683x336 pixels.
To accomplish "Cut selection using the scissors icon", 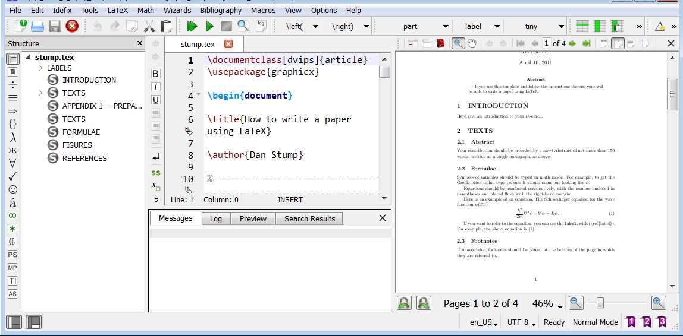I will coord(149,26).
